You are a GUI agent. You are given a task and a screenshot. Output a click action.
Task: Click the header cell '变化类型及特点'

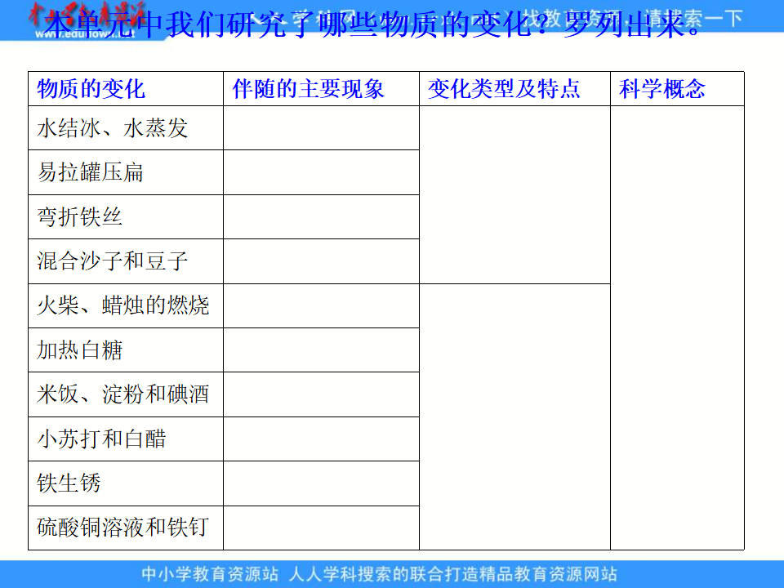[514, 89]
